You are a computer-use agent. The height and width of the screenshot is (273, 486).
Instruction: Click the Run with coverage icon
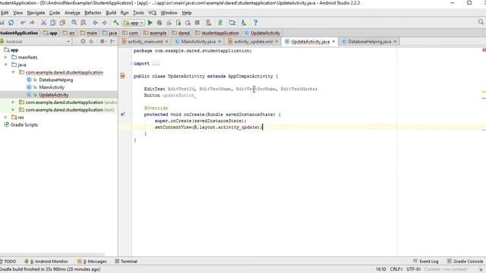pos(169,23)
